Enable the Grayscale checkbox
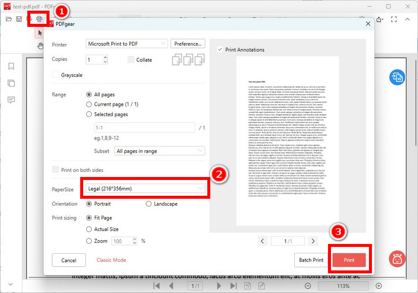418x293 pixels. click(55, 74)
